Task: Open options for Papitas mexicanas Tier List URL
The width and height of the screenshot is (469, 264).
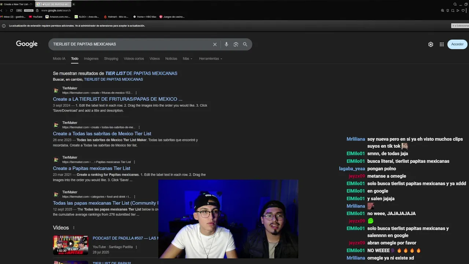Action: point(134,162)
